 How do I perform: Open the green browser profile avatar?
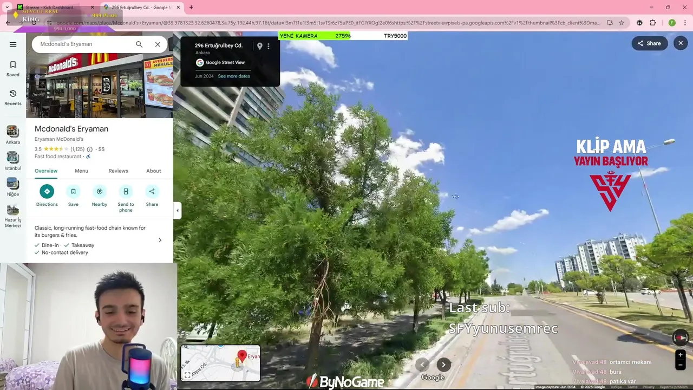[672, 23]
